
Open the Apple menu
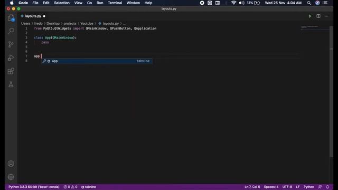click(12, 3)
